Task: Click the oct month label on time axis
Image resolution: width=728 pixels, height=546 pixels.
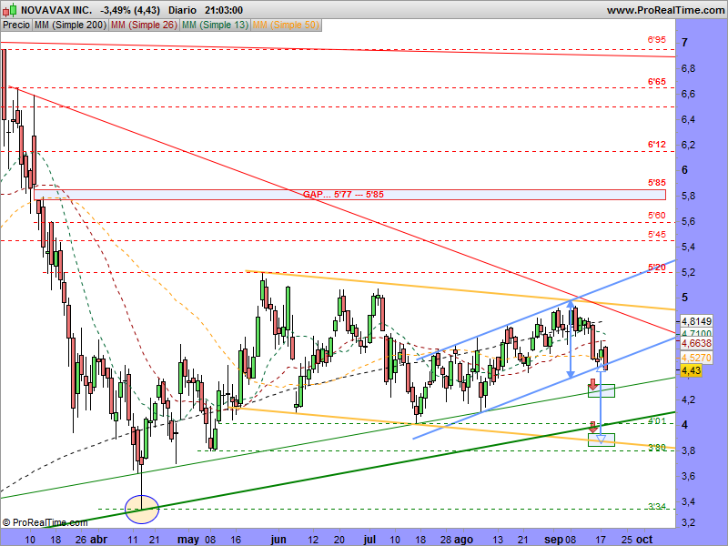Action: pyautogui.click(x=644, y=540)
